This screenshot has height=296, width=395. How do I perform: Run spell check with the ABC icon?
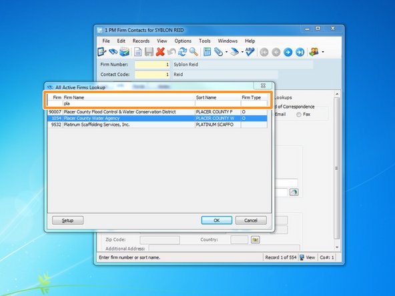coord(250,52)
